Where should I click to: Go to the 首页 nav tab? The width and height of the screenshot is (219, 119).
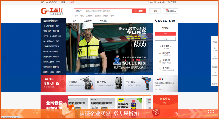click(x=74, y=21)
